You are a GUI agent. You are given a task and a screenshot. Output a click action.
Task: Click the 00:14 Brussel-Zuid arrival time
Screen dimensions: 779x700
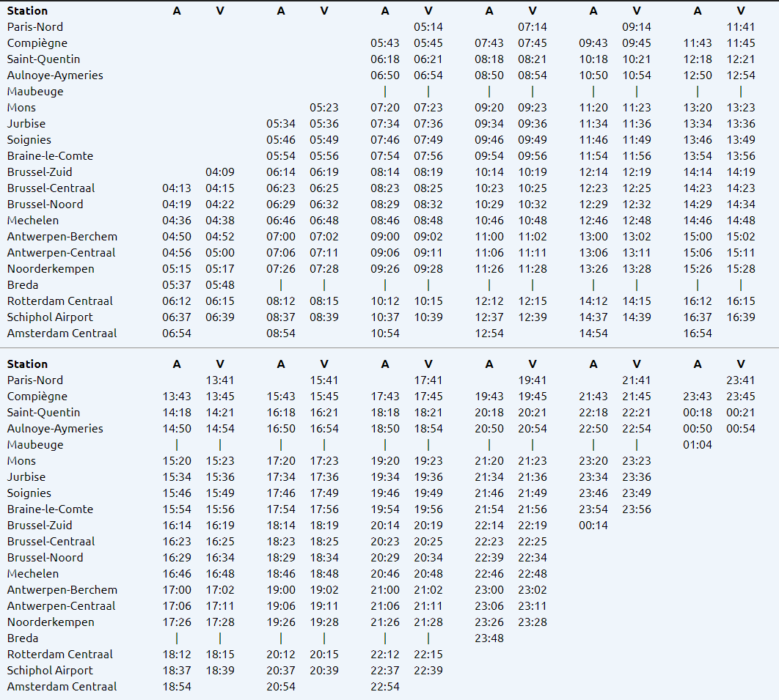[x=593, y=526]
